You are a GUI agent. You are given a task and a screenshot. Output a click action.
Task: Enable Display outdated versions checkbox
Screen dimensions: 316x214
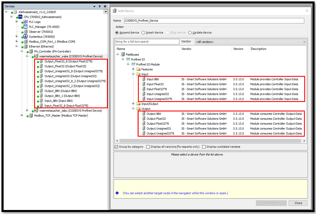click(204, 147)
